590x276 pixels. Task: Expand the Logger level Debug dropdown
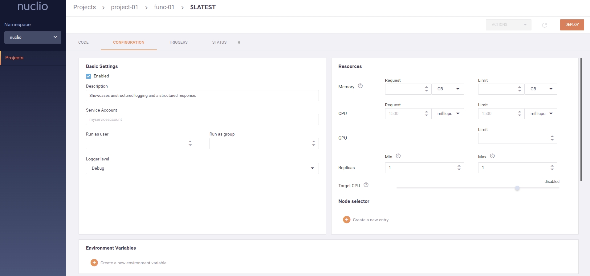pos(202,168)
